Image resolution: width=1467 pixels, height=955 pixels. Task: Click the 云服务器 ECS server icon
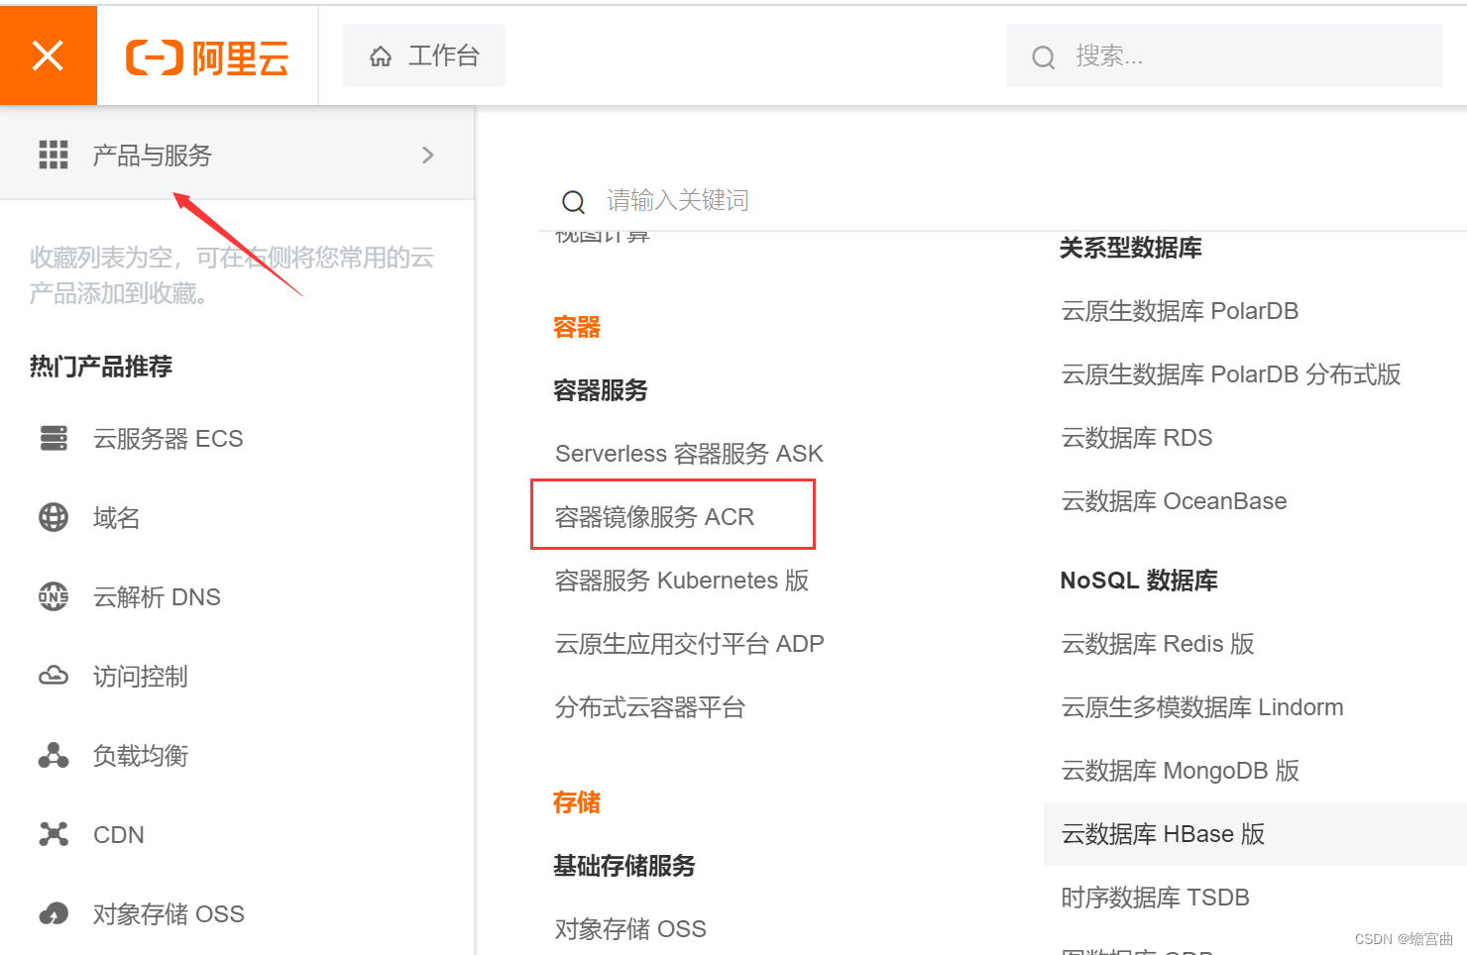[54, 438]
